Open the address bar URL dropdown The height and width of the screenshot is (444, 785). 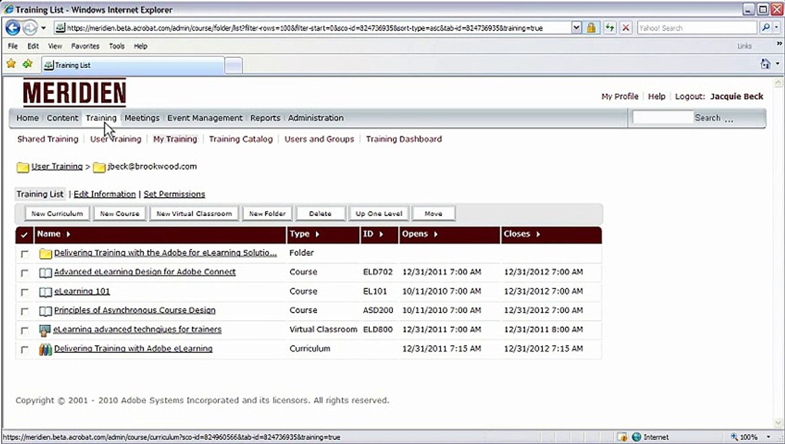[x=576, y=28]
